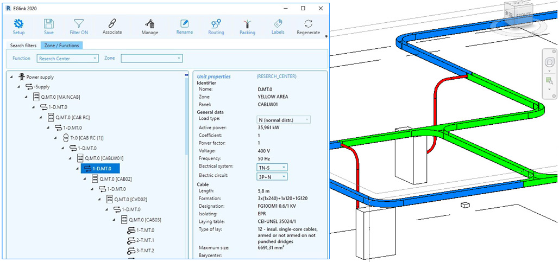Click the Associate link icon
The height and width of the screenshot is (262, 559).
click(112, 23)
